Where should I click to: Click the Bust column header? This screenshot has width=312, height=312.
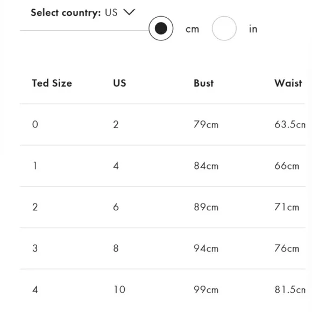click(203, 83)
